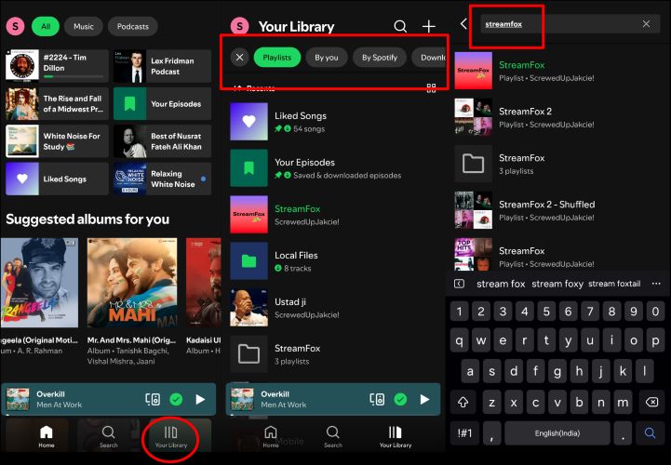Switch library to grid view icon
The image size is (671, 465).
pyautogui.click(x=432, y=88)
